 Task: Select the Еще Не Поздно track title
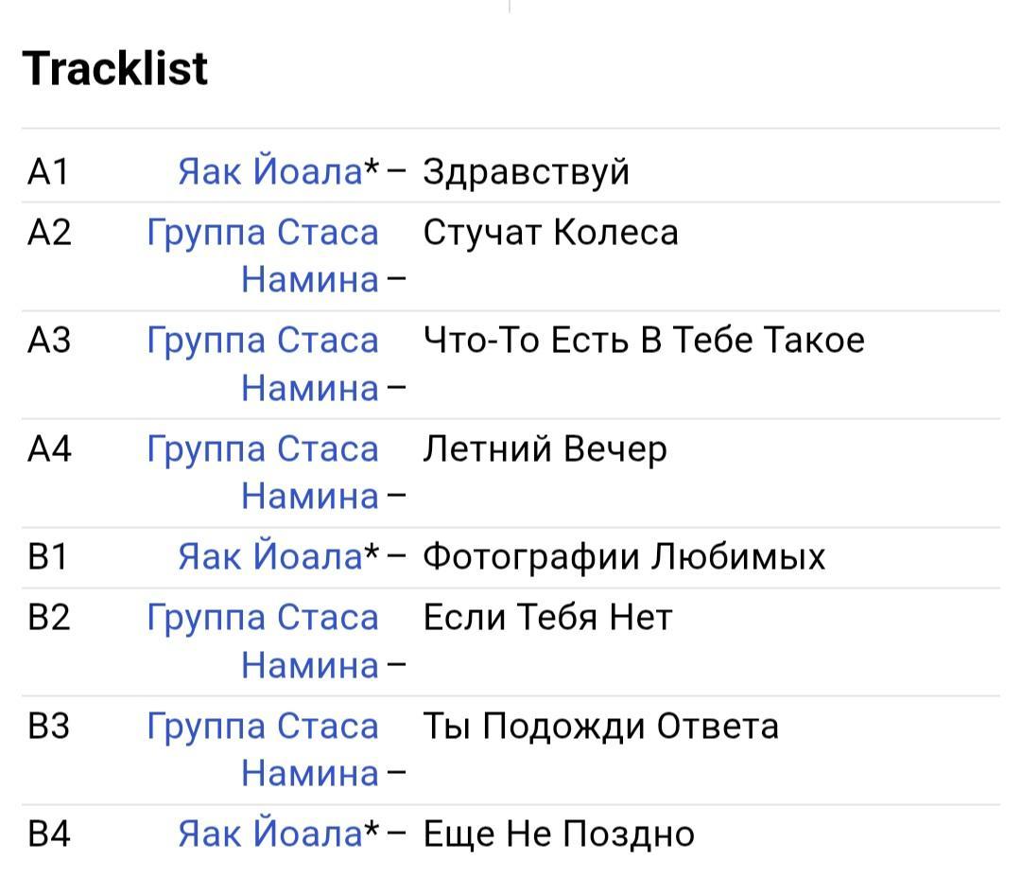pyautogui.click(x=558, y=834)
